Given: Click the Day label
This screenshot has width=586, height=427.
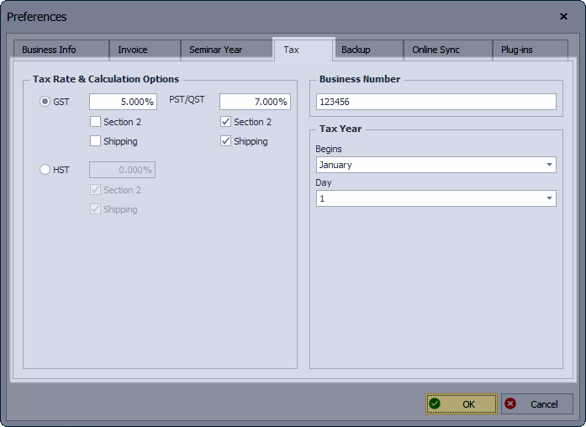Looking at the screenshot, I should point(324,182).
